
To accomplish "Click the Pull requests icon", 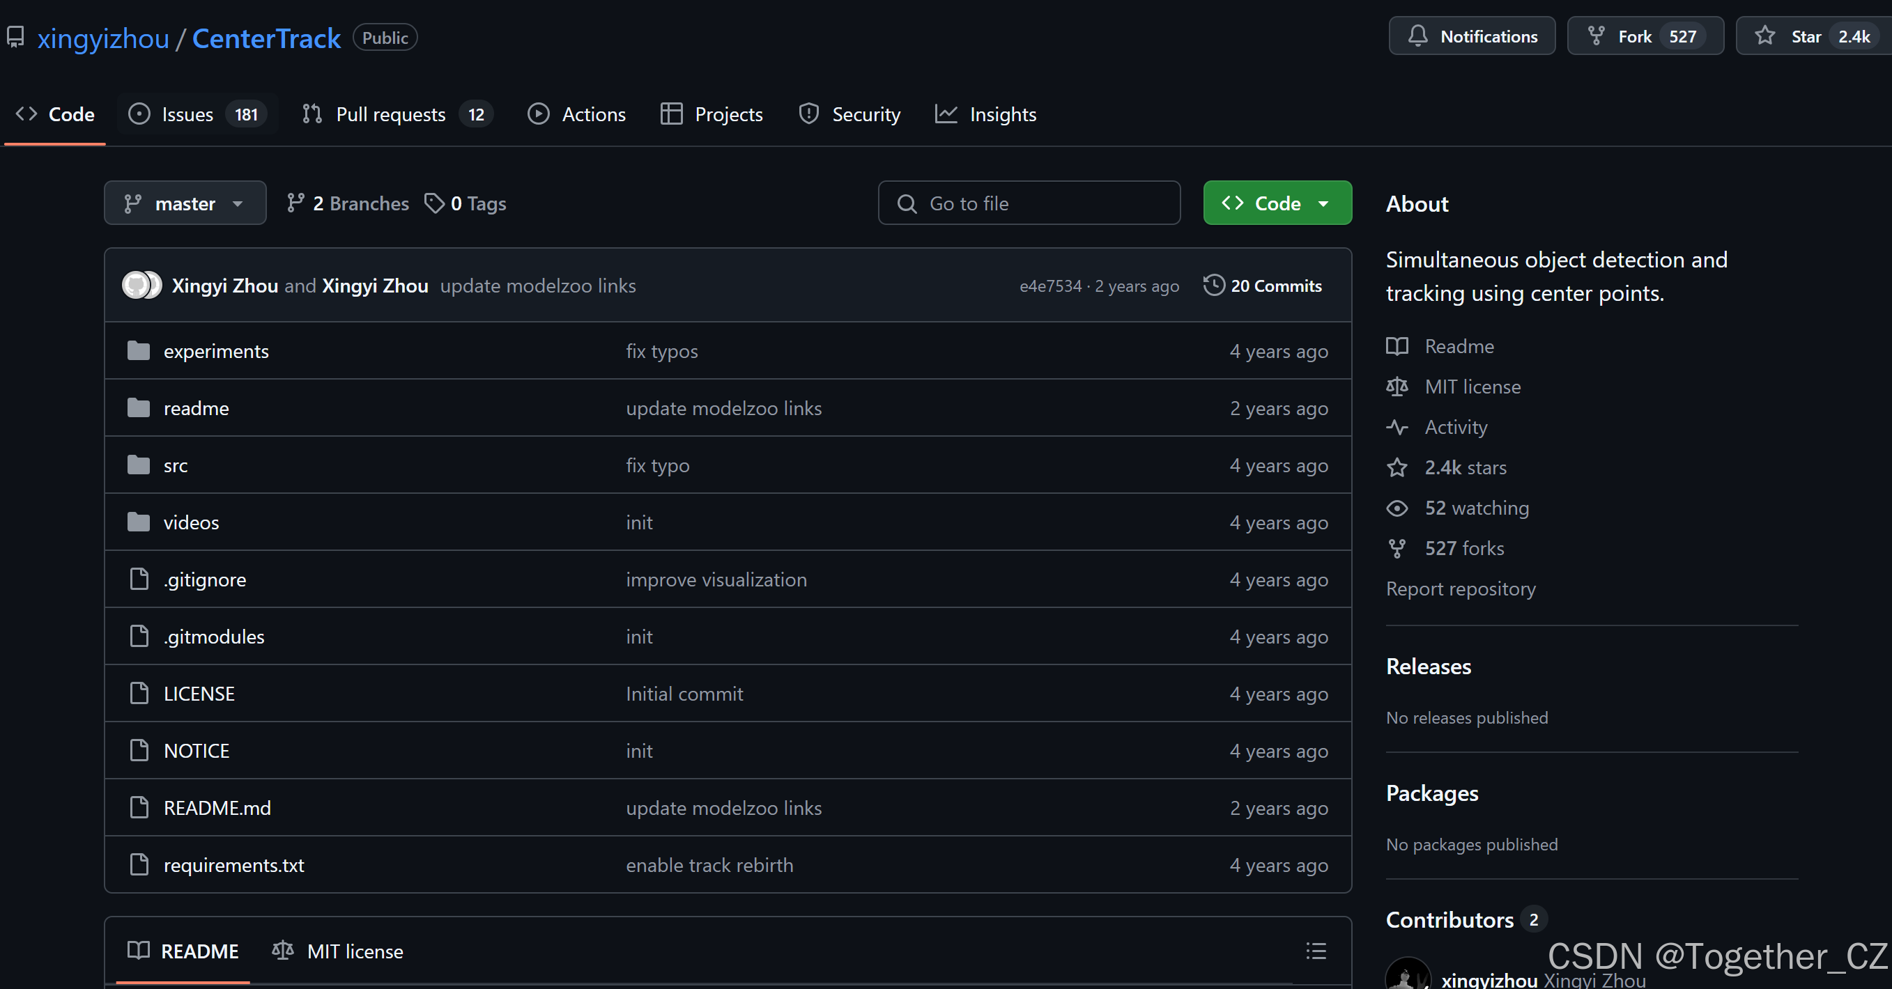I will click(x=312, y=114).
